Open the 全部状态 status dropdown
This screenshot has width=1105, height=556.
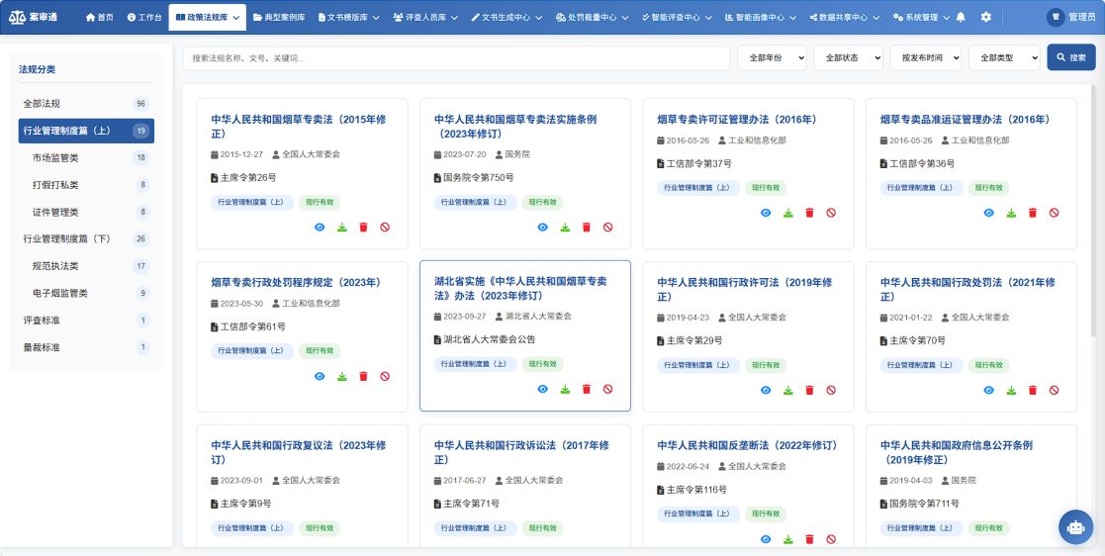click(848, 58)
